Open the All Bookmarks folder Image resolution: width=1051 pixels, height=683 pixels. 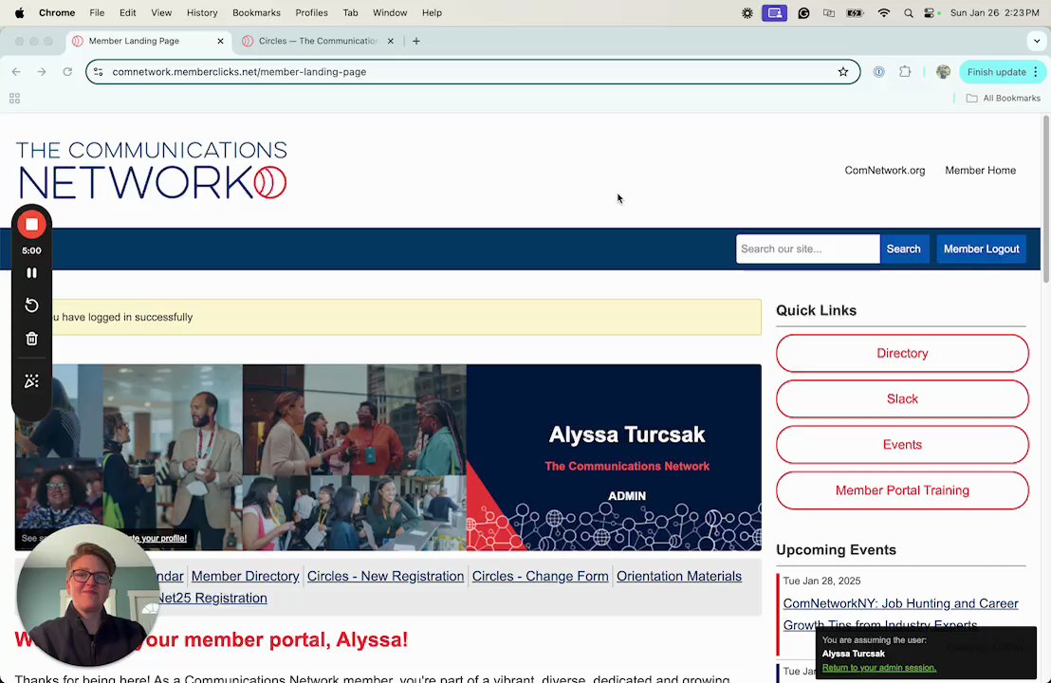(1003, 98)
